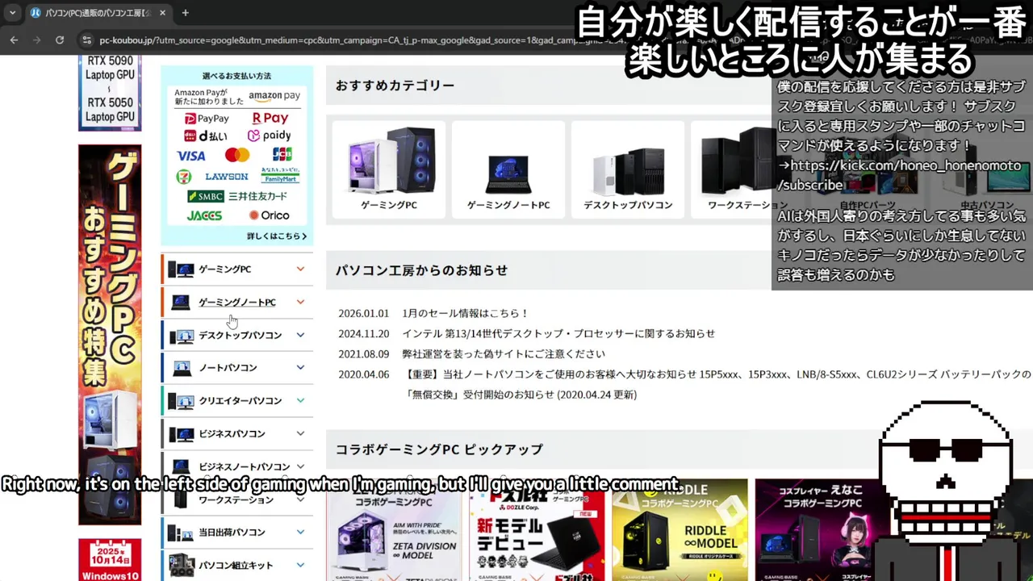Select デスクトップパソコン category card
The height and width of the screenshot is (581, 1033).
pyautogui.click(x=628, y=169)
